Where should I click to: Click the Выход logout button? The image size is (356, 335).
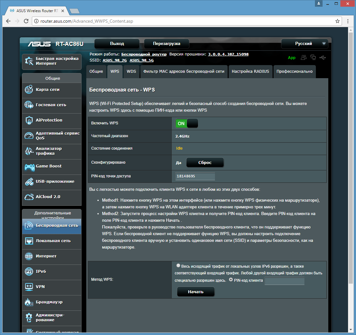point(117,44)
